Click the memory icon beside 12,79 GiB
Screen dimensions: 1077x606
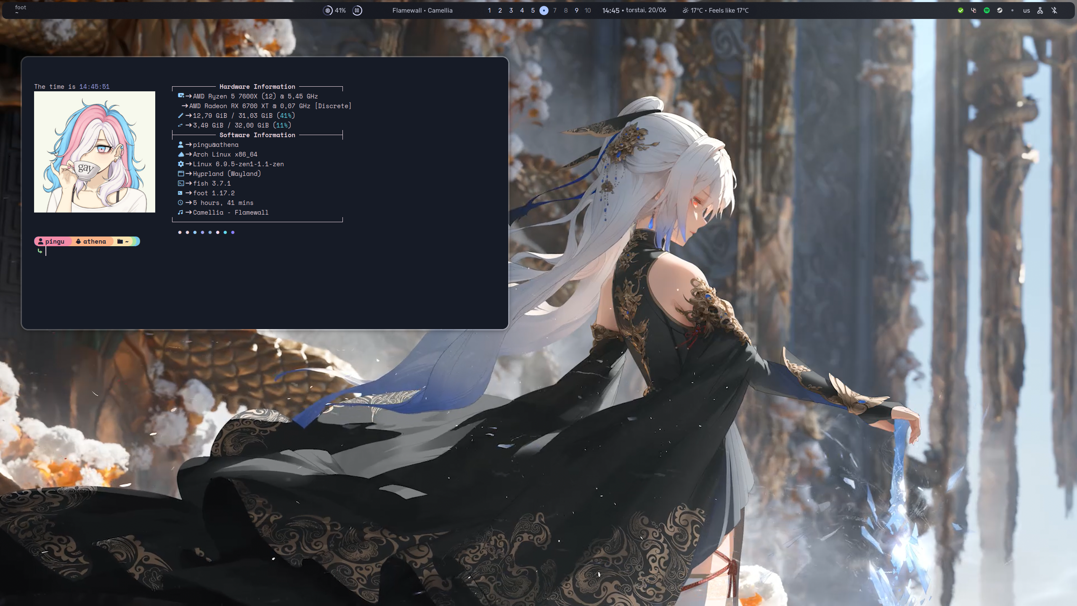click(180, 115)
